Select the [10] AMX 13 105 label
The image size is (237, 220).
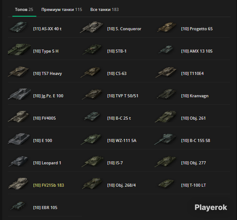tap(197, 51)
